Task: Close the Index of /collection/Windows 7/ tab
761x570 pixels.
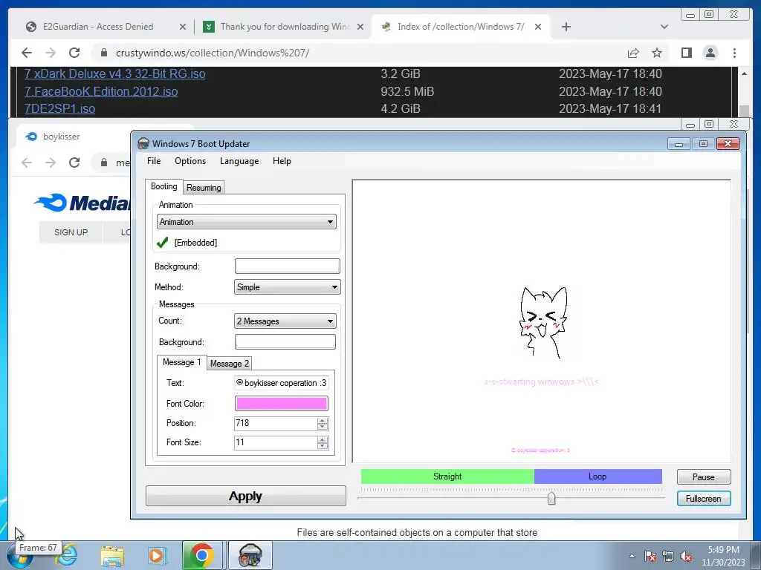Action: tap(538, 27)
